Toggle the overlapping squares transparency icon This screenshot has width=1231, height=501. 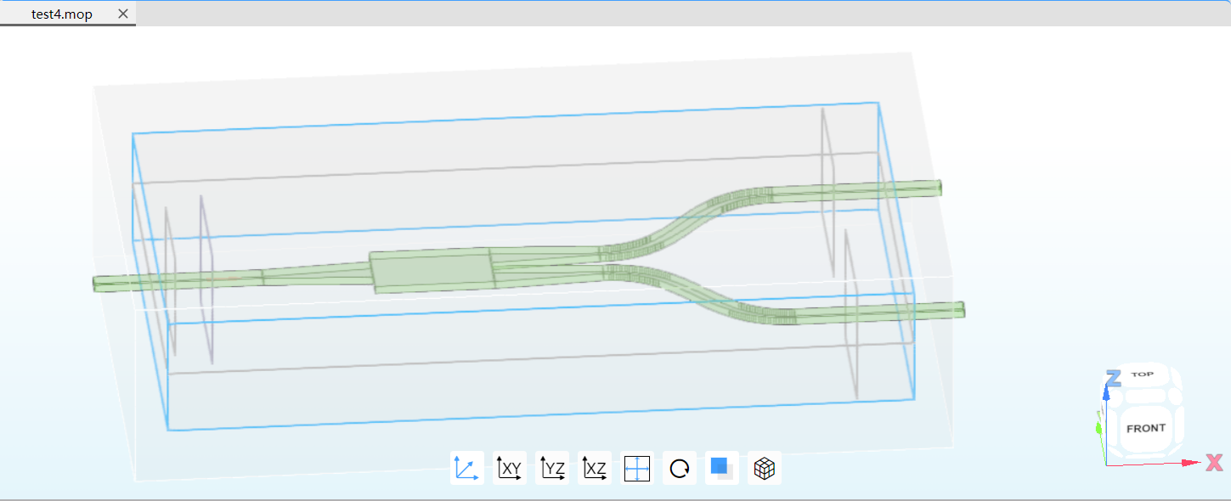(x=721, y=468)
